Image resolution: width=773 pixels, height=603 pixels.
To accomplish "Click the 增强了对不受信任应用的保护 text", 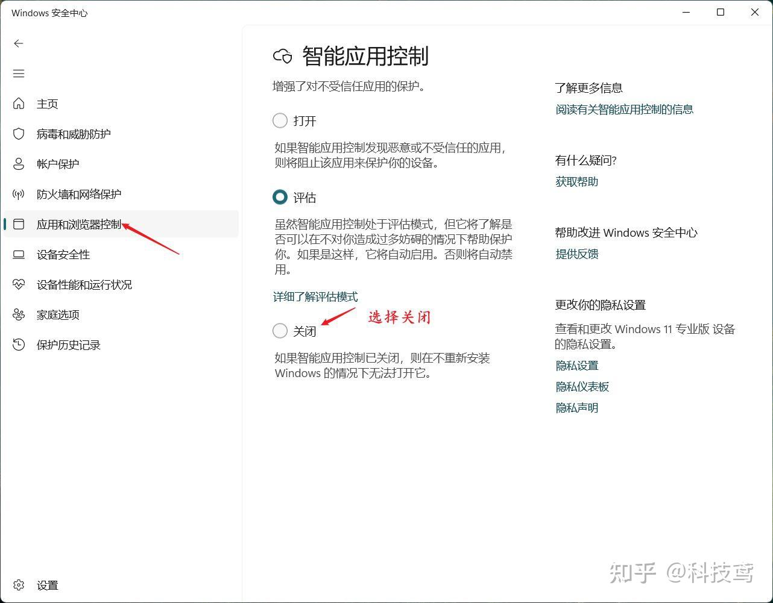I will [x=349, y=86].
